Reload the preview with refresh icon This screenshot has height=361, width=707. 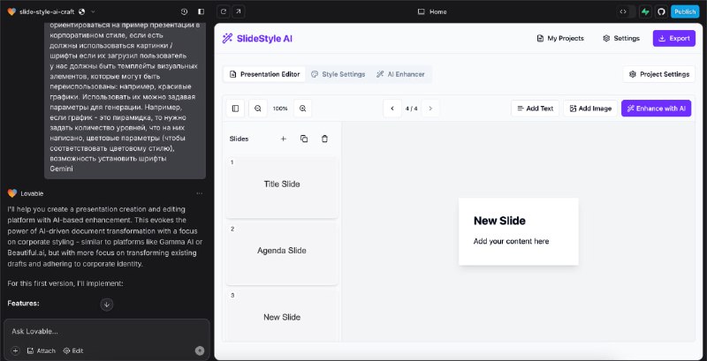(224, 11)
